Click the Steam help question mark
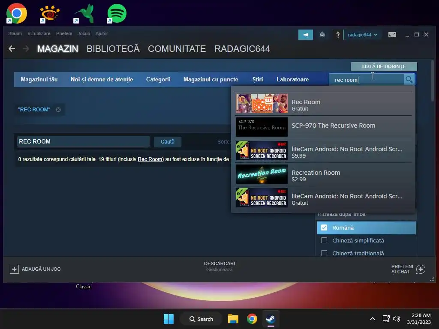 coord(338,35)
